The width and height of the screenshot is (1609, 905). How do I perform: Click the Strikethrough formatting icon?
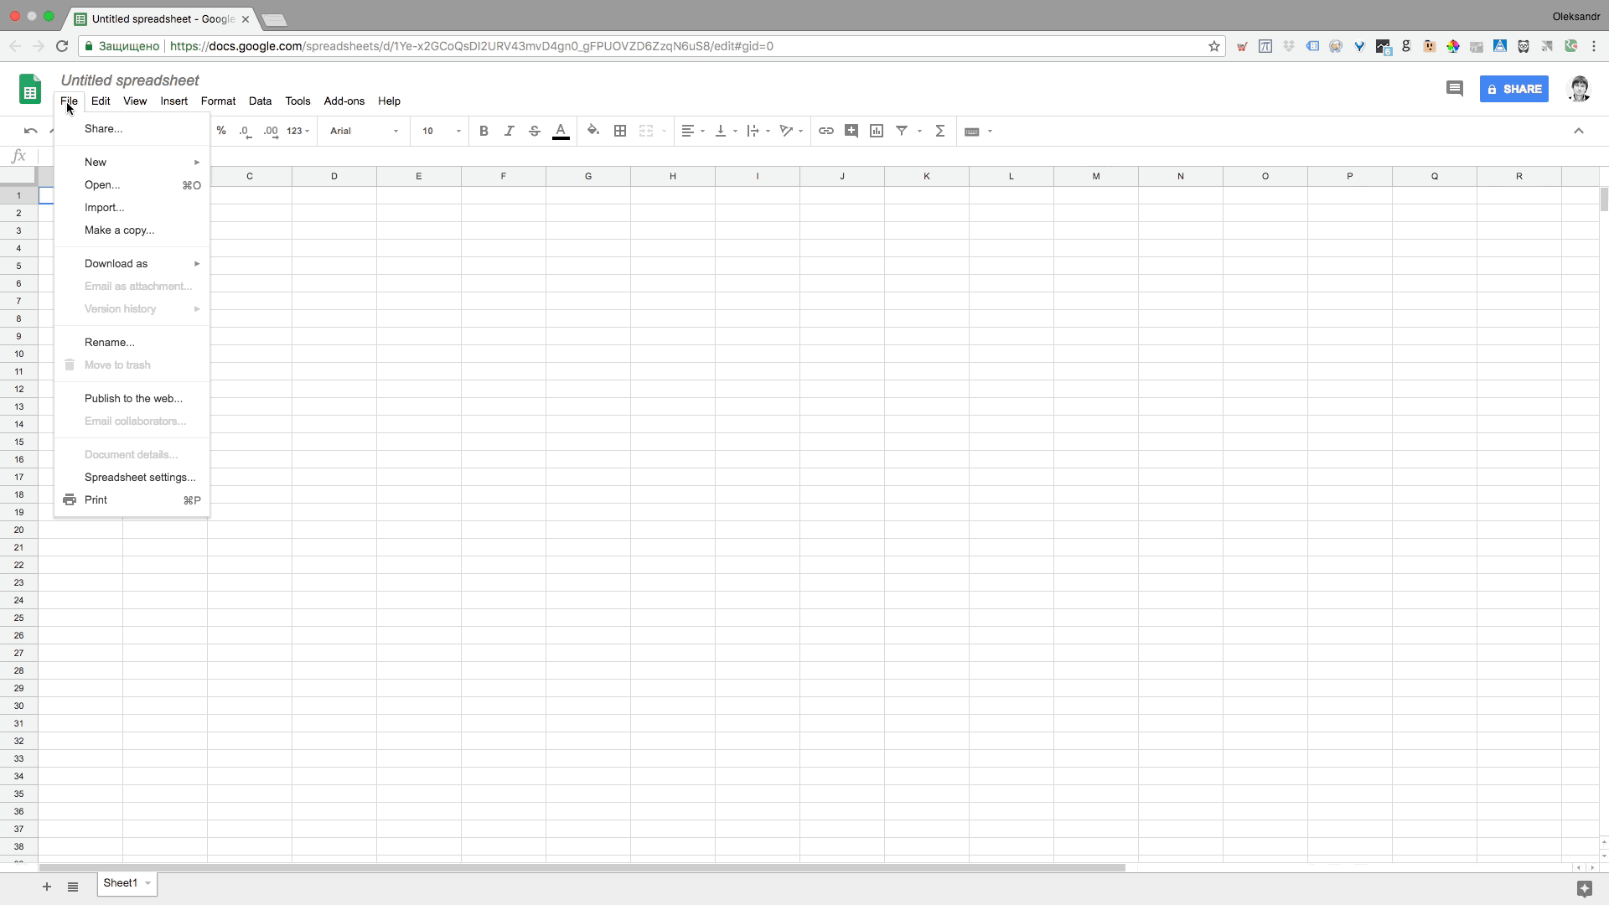pyautogui.click(x=535, y=131)
